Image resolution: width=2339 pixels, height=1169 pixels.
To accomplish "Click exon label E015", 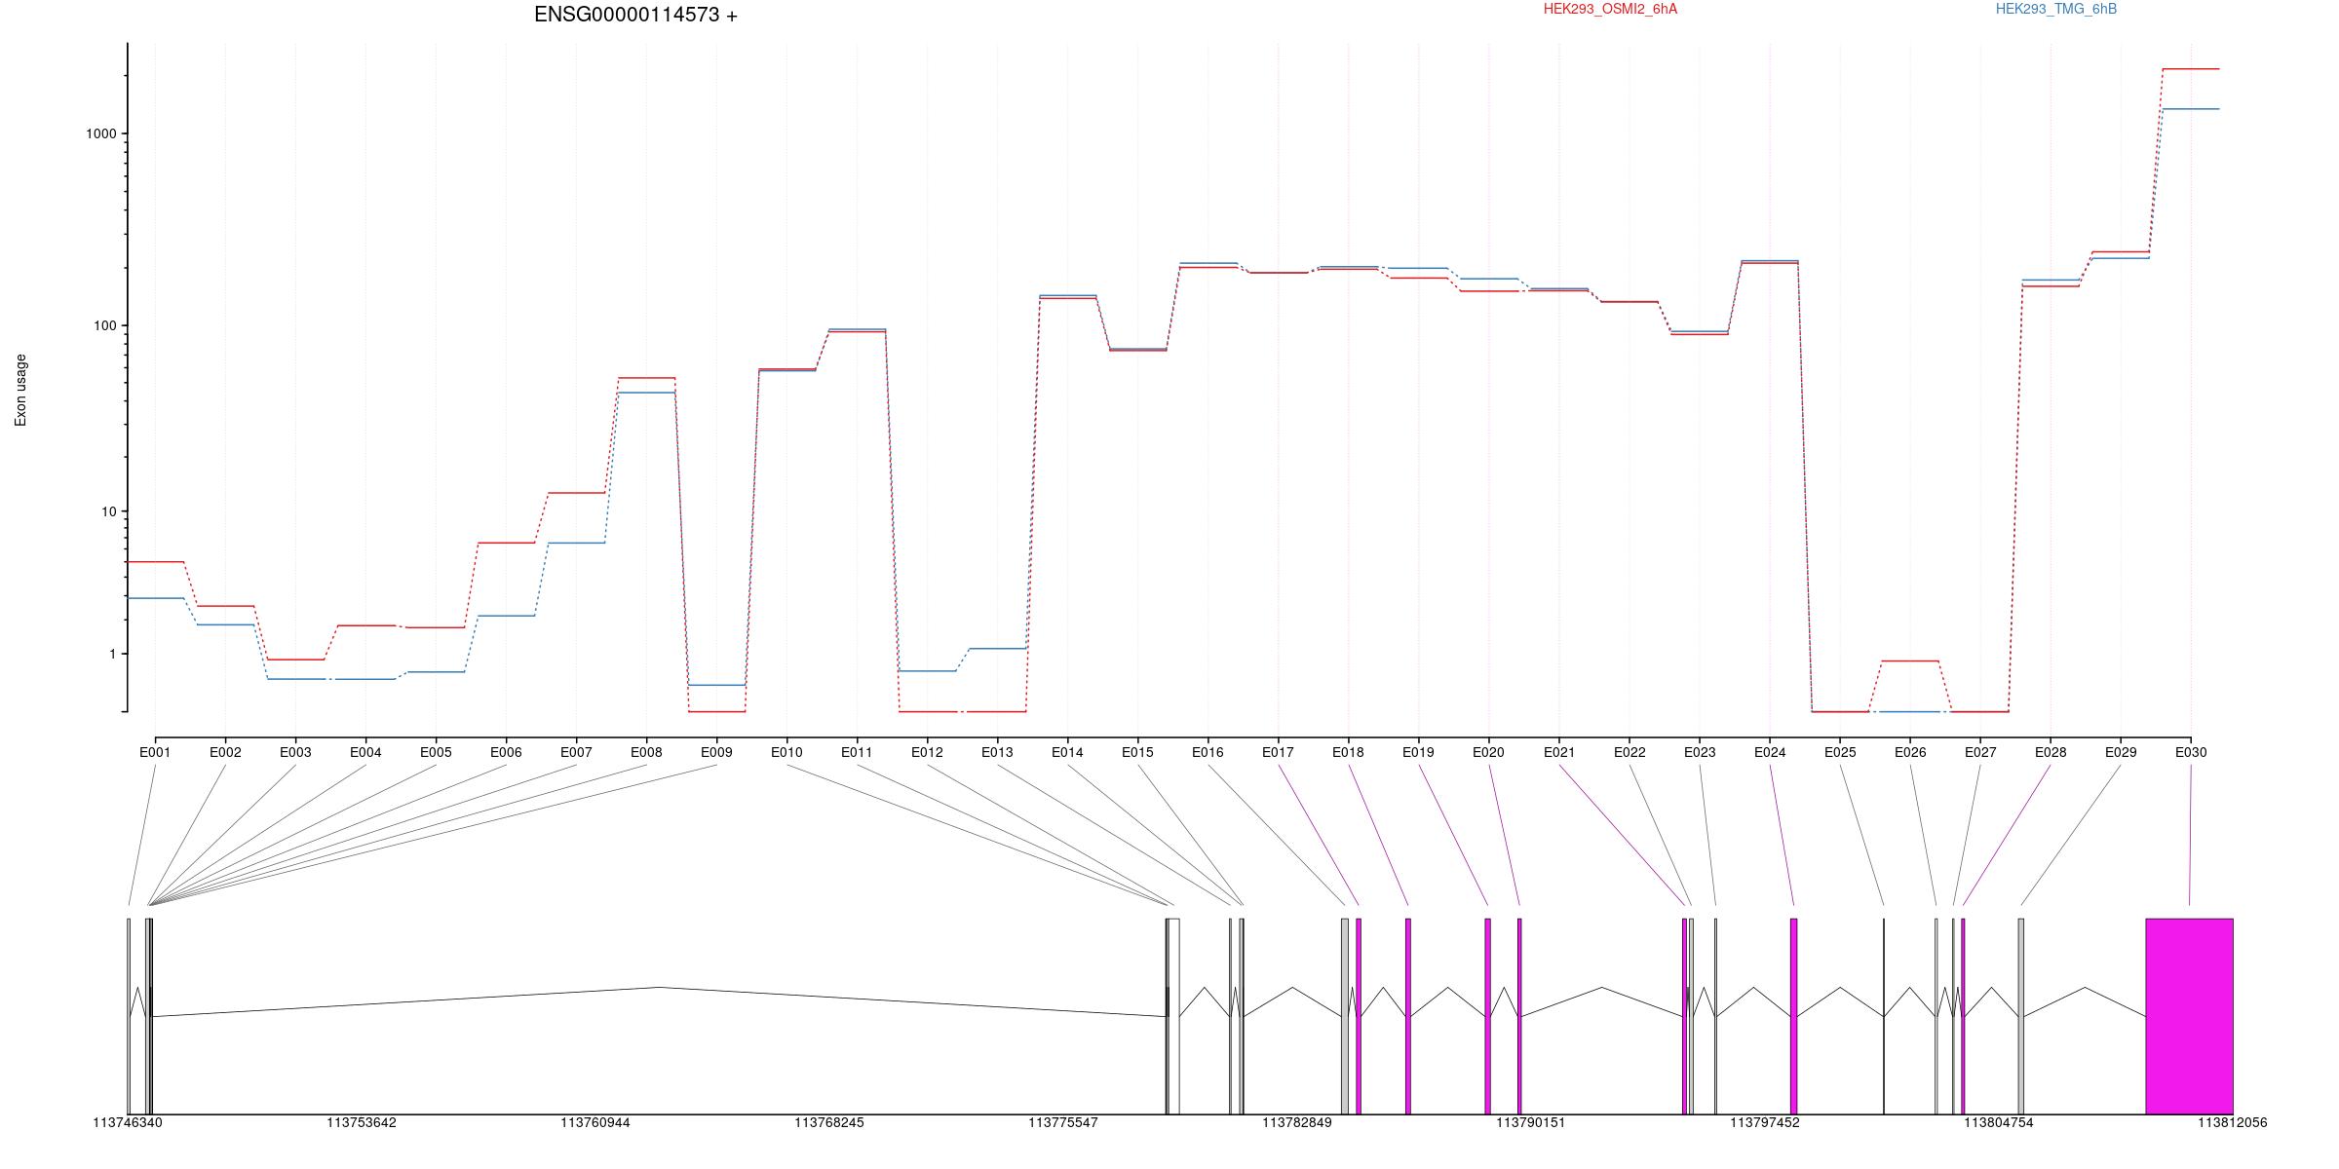I will 1137,752.
